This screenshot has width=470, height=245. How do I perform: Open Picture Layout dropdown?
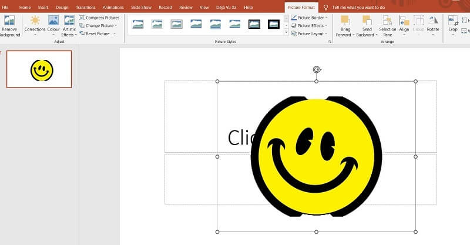309,34
